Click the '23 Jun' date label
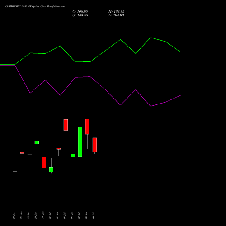 pyautogui.click(x=14, y=215)
